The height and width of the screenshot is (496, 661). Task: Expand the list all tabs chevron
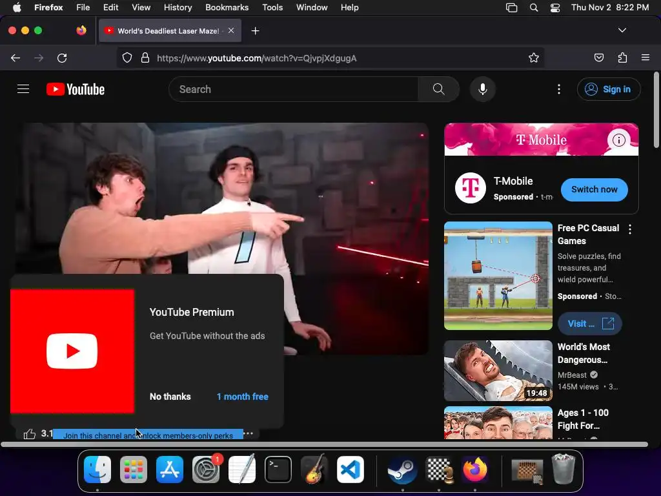click(622, 30)
